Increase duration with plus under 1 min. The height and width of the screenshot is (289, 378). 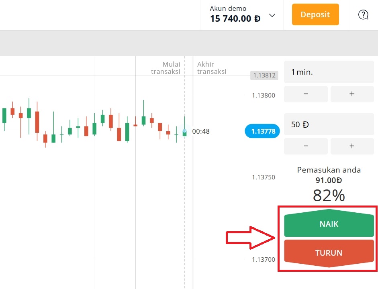coord(352,94)
